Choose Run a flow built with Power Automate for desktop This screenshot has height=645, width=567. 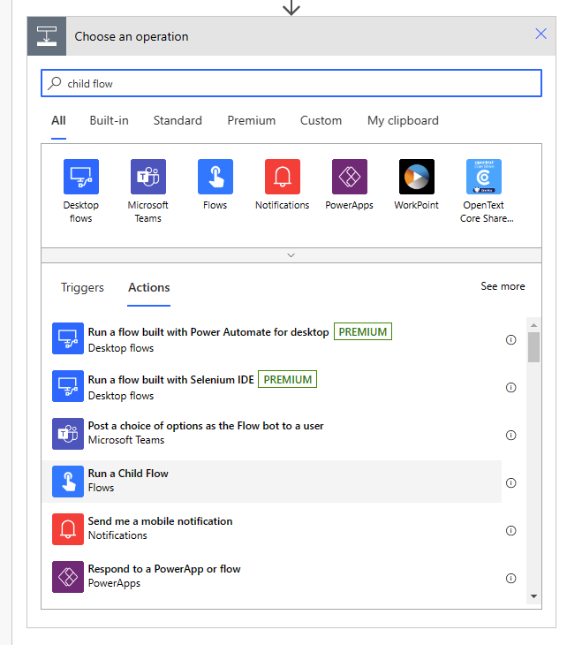tap(272, 338)
